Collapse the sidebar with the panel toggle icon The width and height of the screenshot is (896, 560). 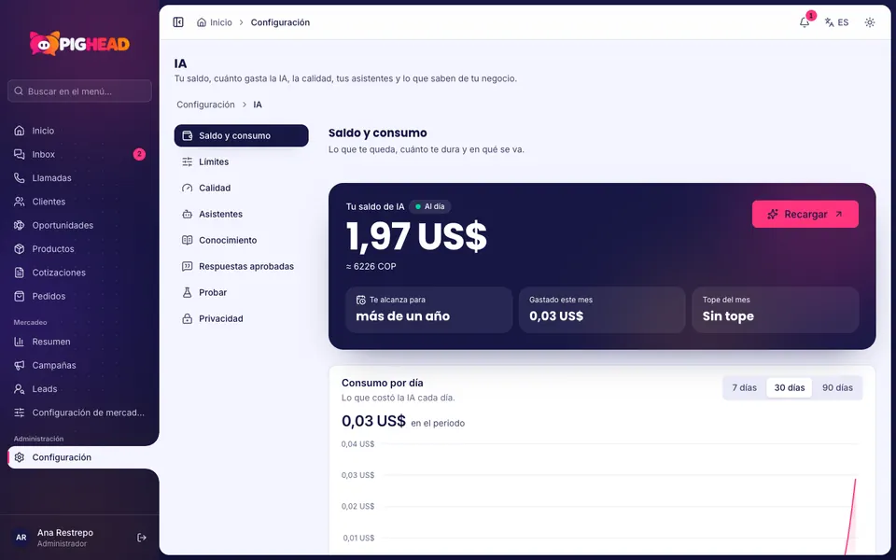coord(178,22)
